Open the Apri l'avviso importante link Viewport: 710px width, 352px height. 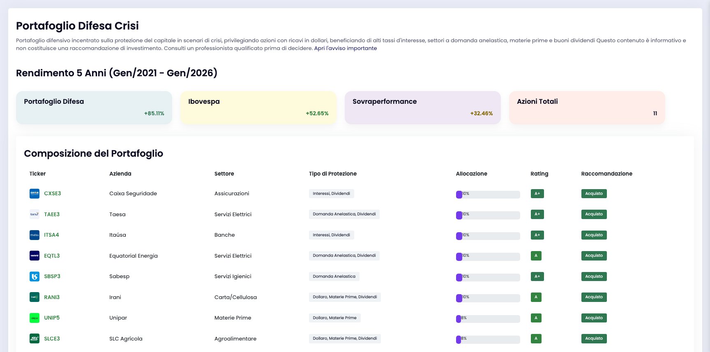coord(346,48)
